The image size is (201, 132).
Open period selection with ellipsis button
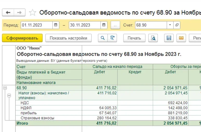(115, 25)
